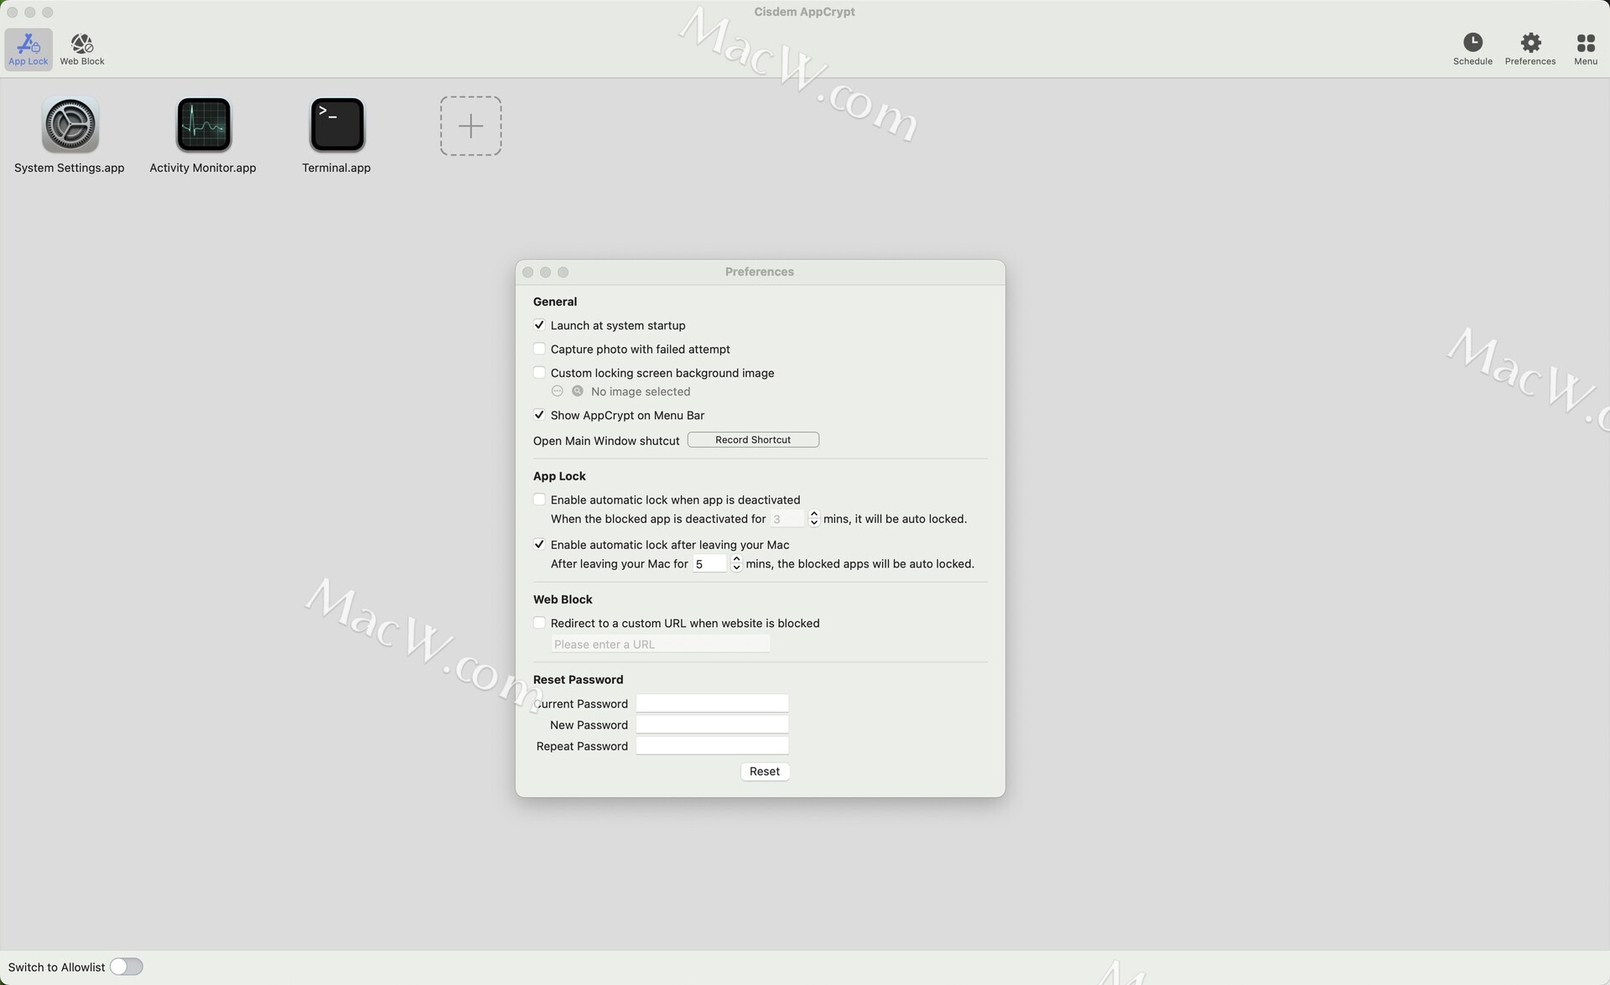The image size is (1610, 985).
Task: Focus the deactivated minutes field
Action: [x=787, y=519]
